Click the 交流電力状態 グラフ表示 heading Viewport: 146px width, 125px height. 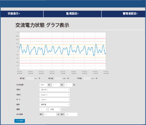pyautogui.click(x=42, y=25)
